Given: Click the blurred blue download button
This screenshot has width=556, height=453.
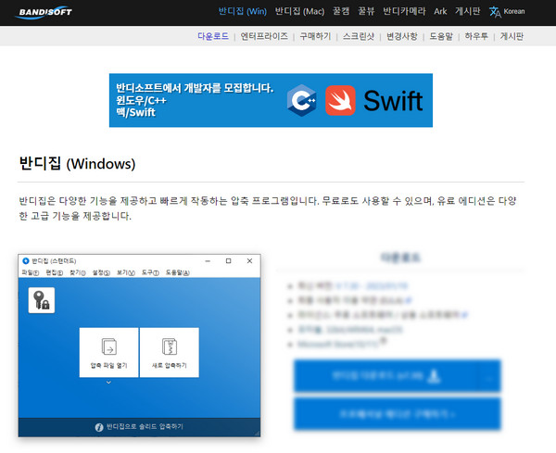Looking at the screenshot, I should pyautogui.click(x=385, y=376).
